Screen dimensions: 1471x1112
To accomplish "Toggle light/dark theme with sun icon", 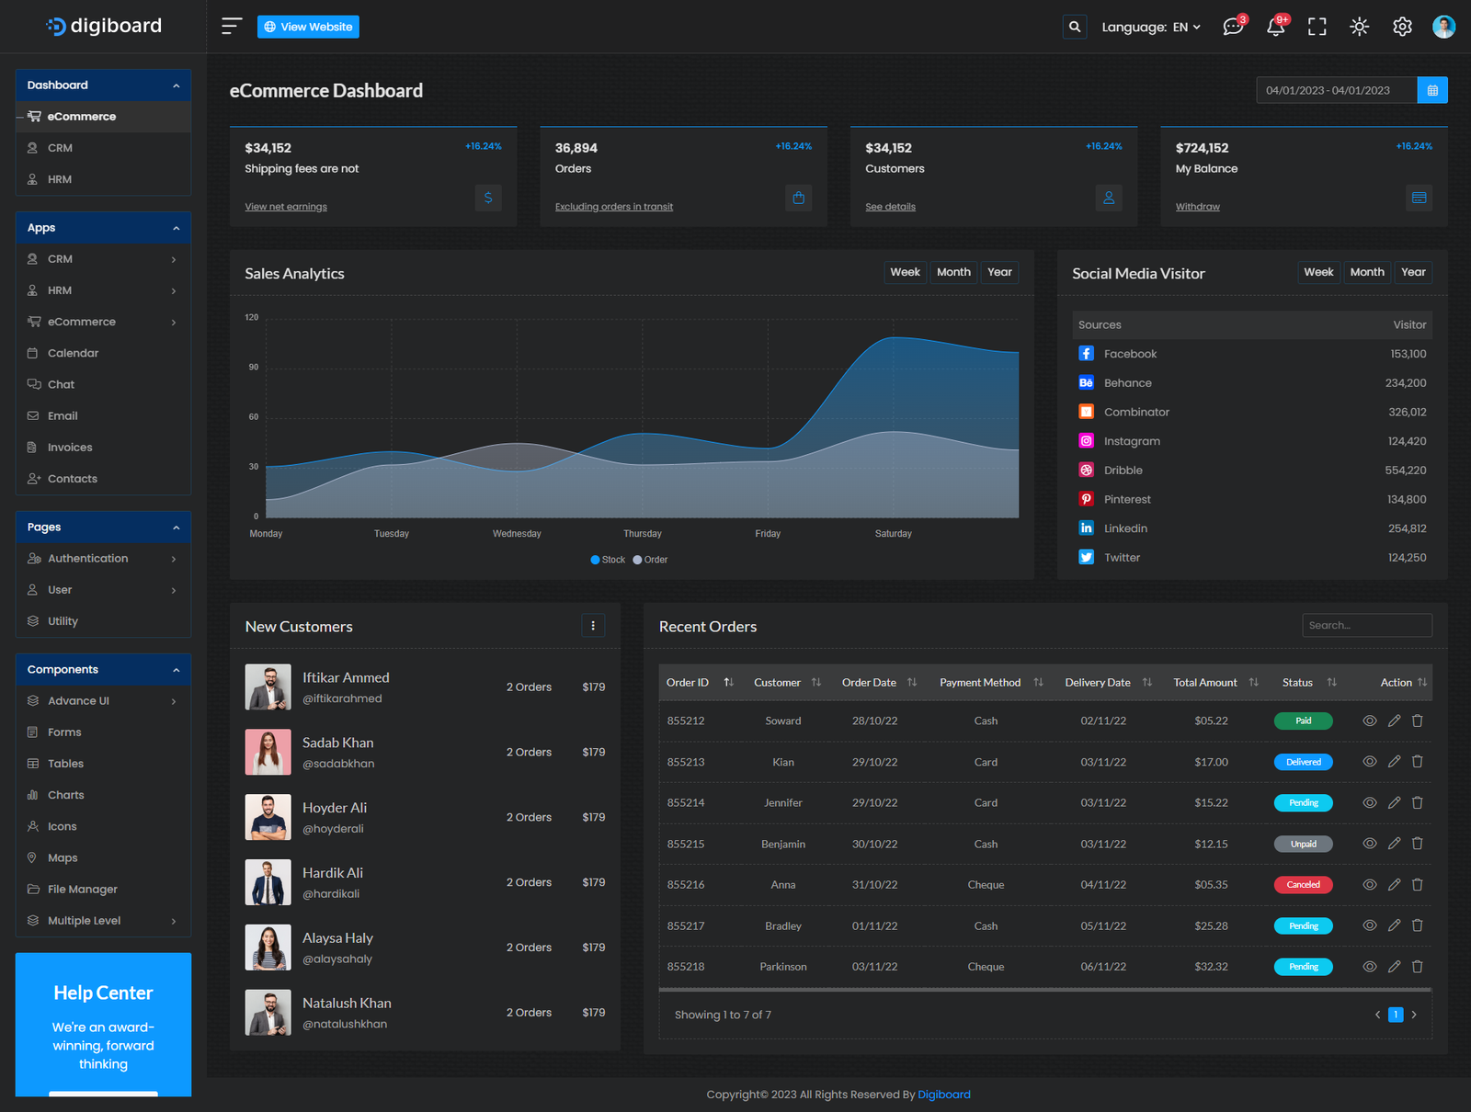I will point(1360,27).
